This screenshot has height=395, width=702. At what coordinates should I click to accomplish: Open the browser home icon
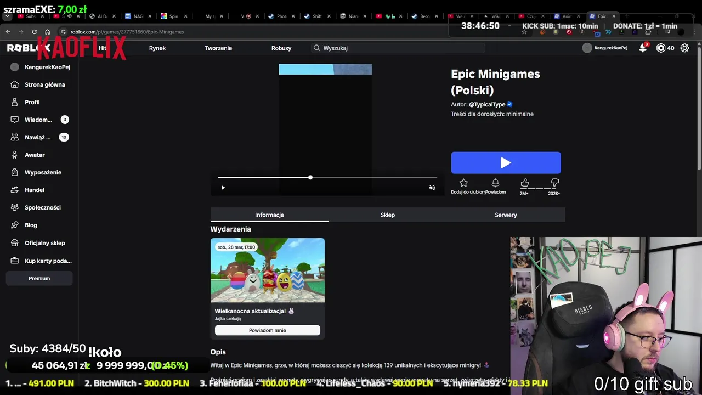[x=47, y=32]
